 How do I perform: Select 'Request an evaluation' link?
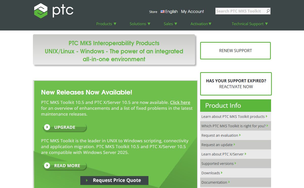[221, 135]
